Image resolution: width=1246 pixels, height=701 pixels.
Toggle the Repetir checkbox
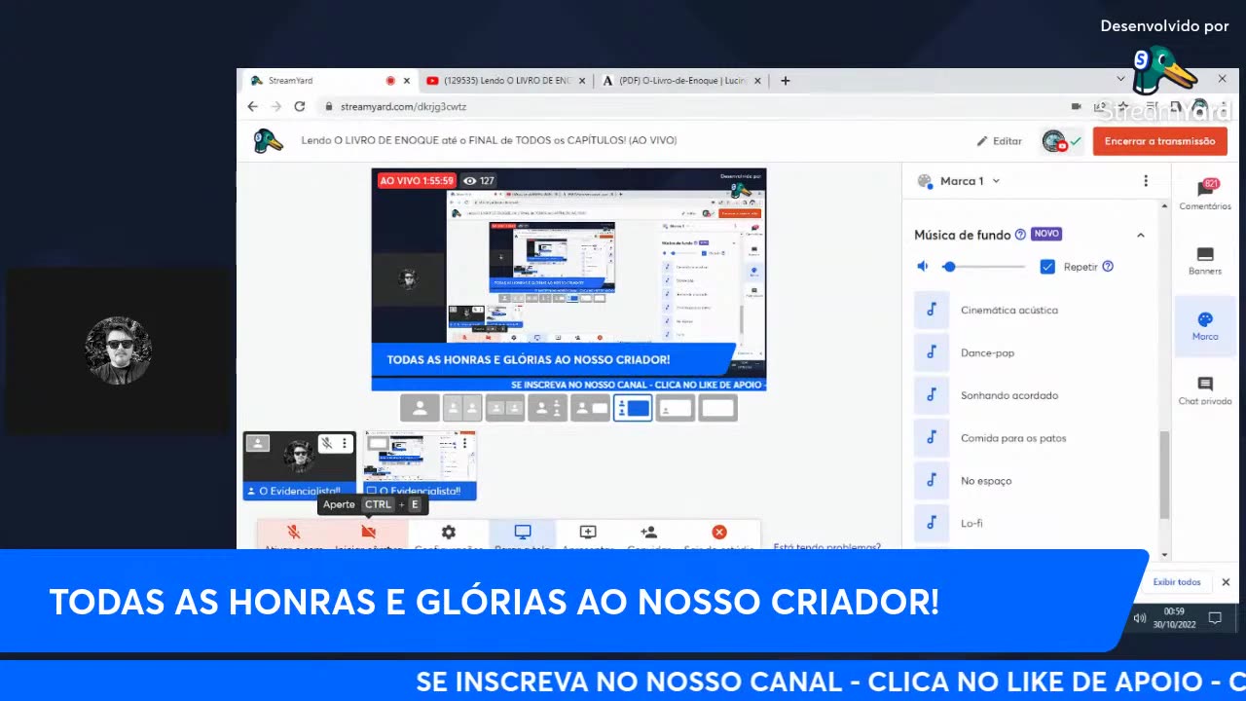(x=1047, y=267)
